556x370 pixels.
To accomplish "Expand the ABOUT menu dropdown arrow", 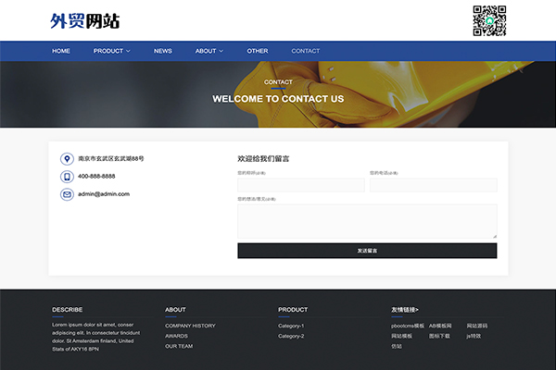I will (221, 51).
